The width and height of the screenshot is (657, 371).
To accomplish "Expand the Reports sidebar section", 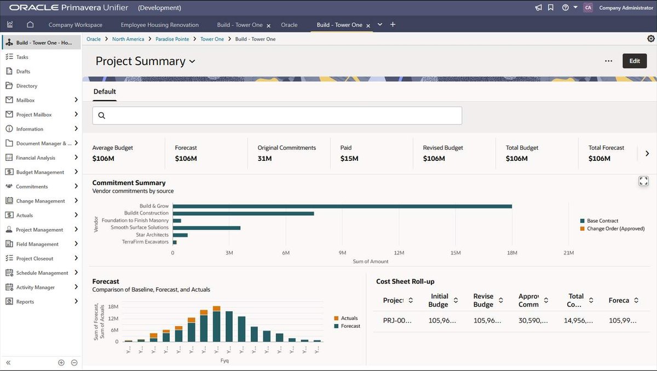I will [76, 302].
